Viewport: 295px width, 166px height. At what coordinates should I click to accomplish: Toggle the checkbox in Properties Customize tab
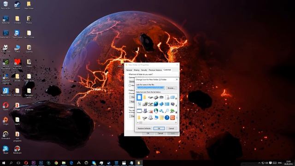click(130, 85)
